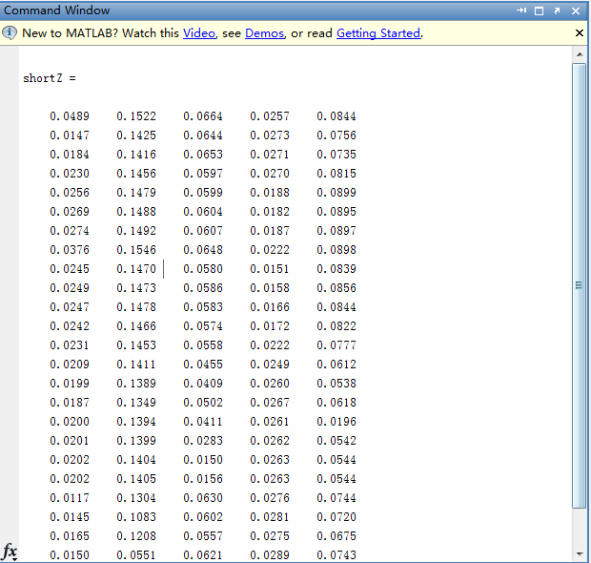Screen dimensions: 591x563
Task: Click the value 0.1546
Action: (x=136, y=250)
